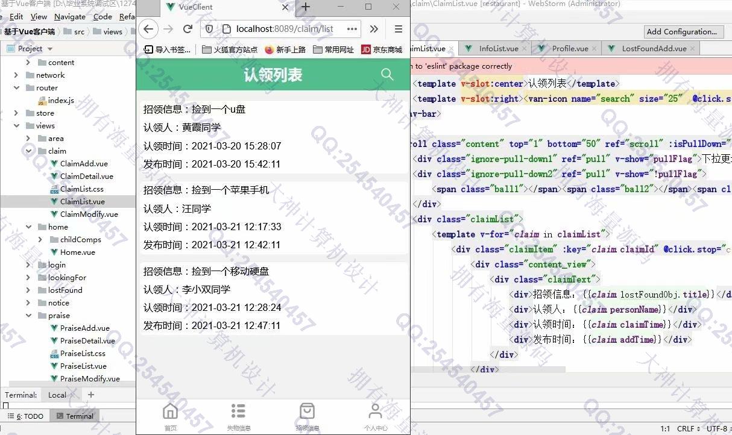Screen dimensions: 732x435
Task: Go back in the Firefox browser
Action: coord(148,29)
